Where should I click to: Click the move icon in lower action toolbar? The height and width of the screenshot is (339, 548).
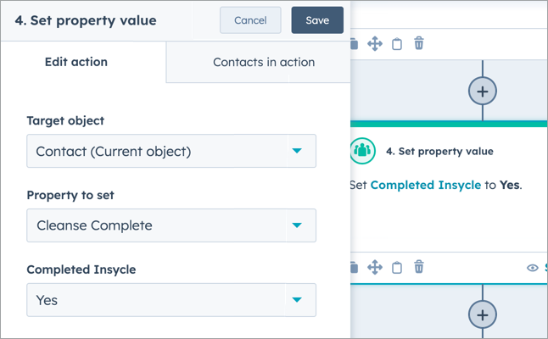375,268
